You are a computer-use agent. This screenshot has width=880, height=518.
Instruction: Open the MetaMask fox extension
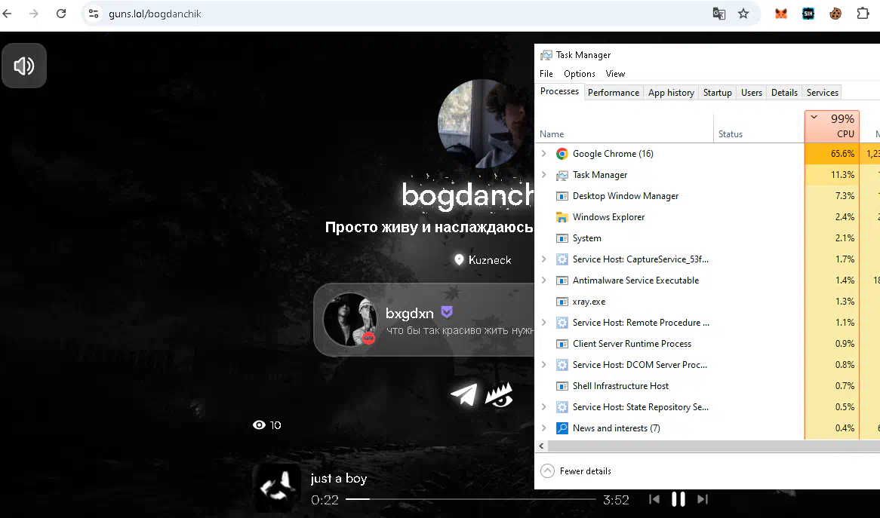click(x=781, y=14)
